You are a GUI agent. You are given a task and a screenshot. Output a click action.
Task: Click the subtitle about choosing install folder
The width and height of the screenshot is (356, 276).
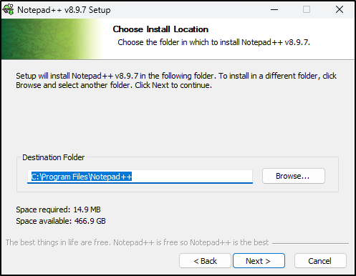pyautogui.click(x=213, y=42)
